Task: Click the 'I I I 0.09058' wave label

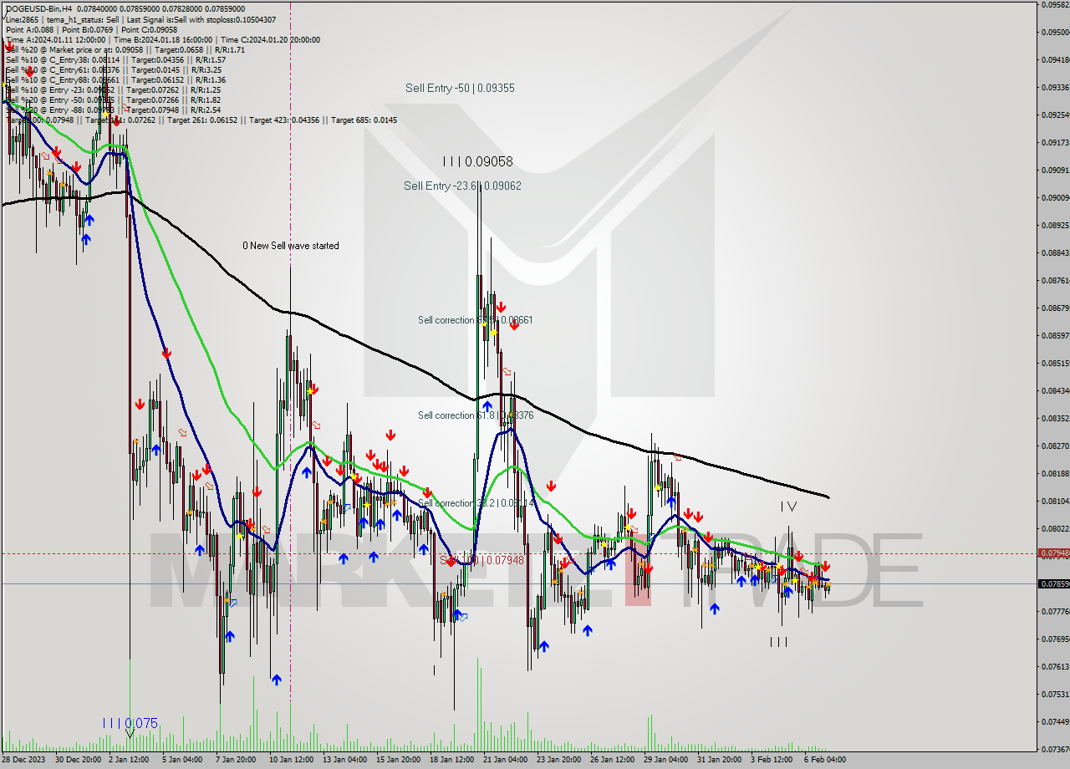Action: [x=477, y=161]
